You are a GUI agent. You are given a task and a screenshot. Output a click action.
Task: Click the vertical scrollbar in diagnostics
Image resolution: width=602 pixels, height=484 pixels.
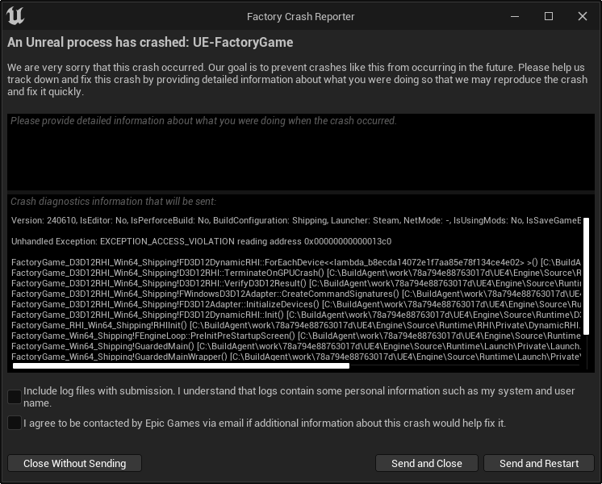tap(586, 274)
